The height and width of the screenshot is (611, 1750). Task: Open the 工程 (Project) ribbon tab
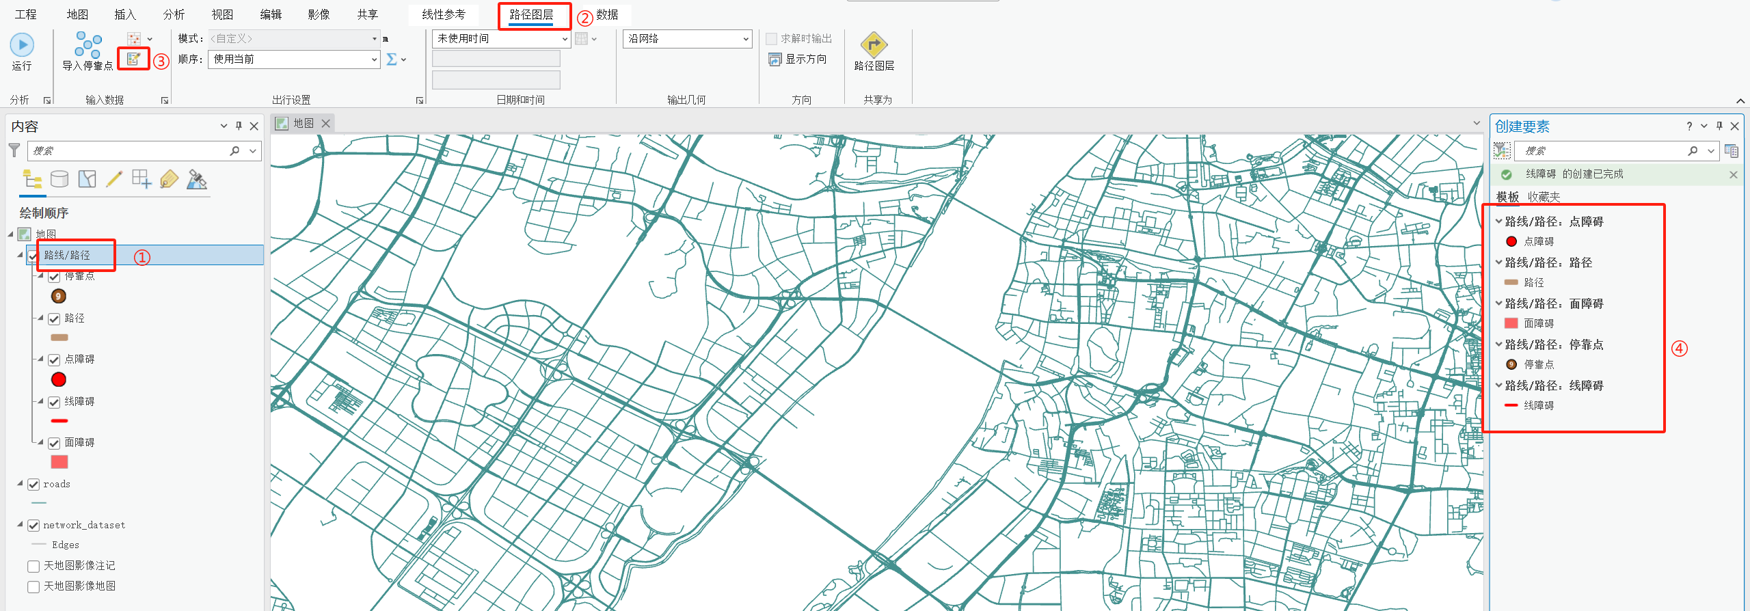(x=26, y=14)
